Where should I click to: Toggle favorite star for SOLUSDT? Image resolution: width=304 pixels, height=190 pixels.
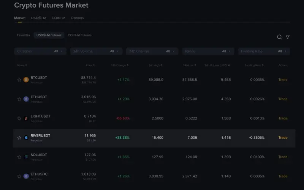point(19,157)
